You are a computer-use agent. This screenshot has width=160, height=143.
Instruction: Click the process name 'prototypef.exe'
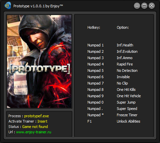tap(36, 116)
